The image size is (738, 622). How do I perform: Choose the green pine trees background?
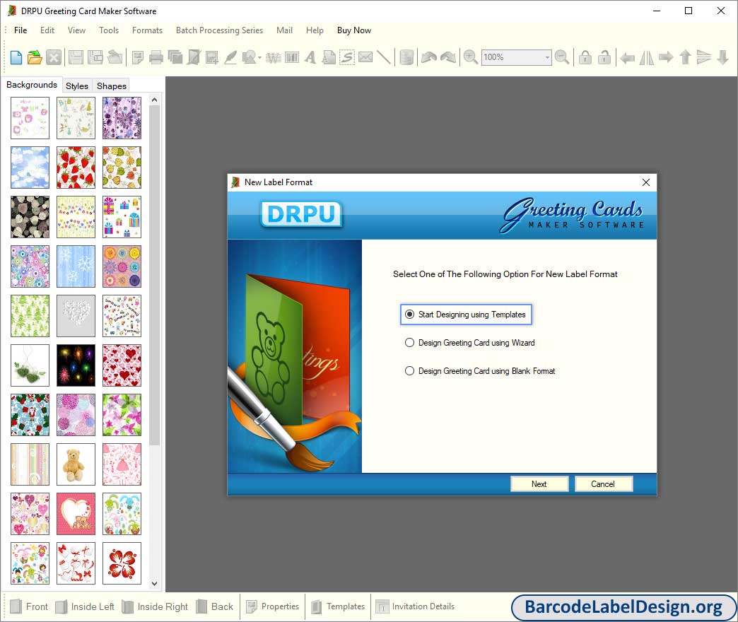(x=30, y=316)
